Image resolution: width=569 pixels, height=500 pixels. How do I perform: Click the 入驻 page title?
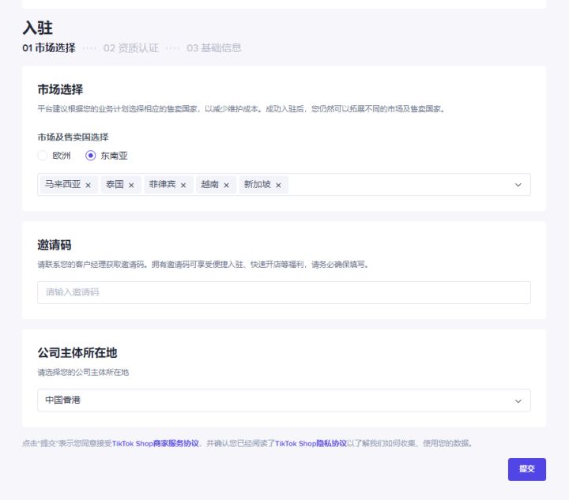click(38, 28)
